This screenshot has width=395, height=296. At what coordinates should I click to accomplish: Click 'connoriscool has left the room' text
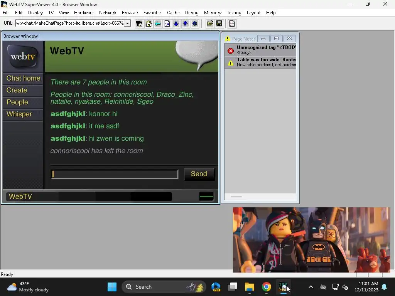[x=96, y=151]
